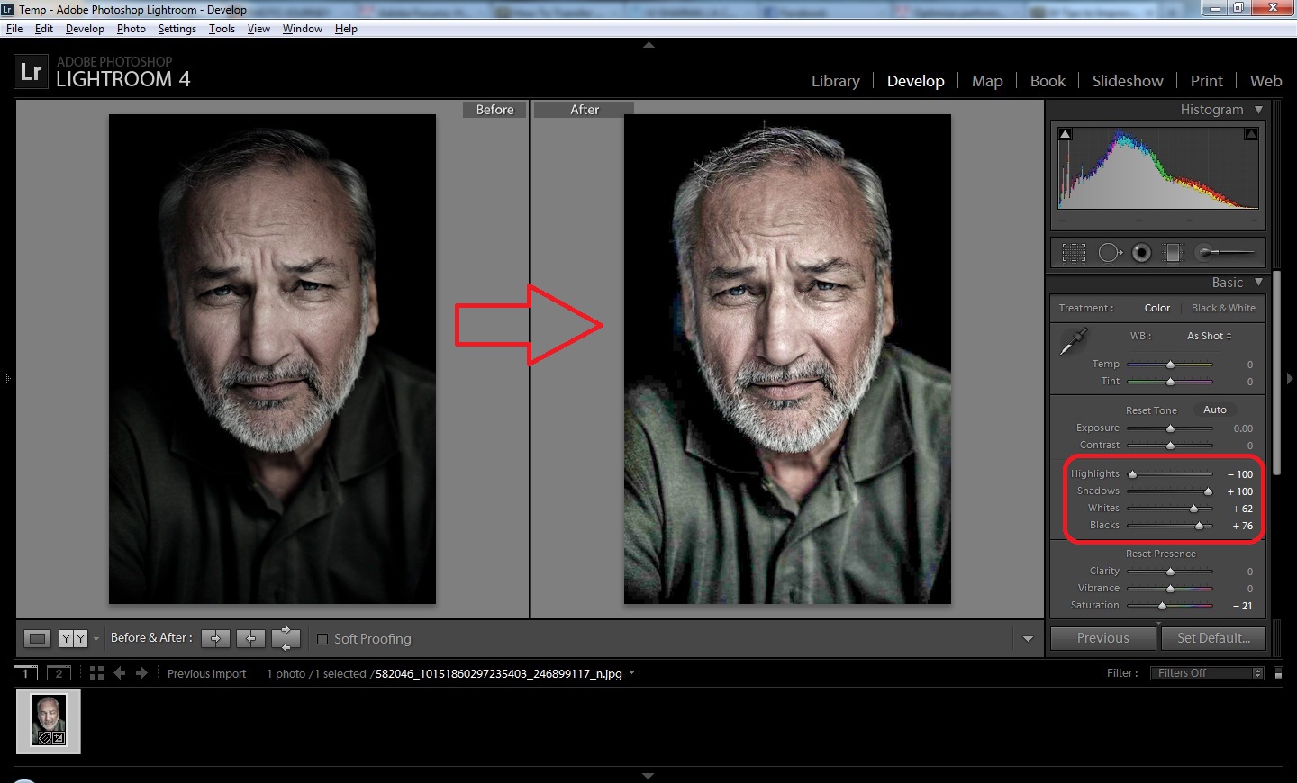Image resolution: width=1297 pixels, height=783 pixels.
Task: Enable Soft Proofing
Action: [323, 639]
